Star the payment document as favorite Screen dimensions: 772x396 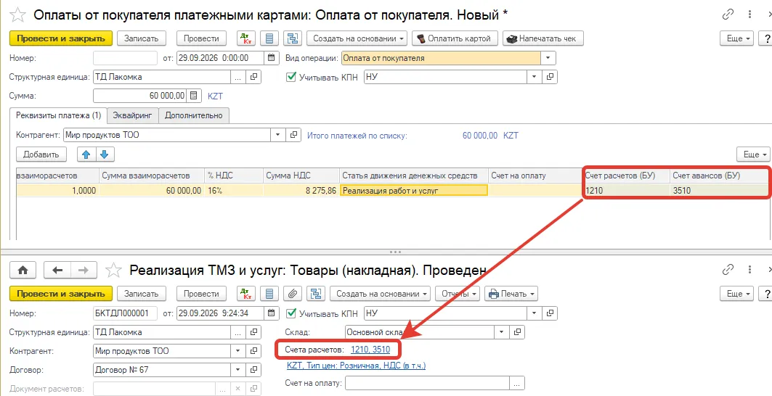click(17, 15)
